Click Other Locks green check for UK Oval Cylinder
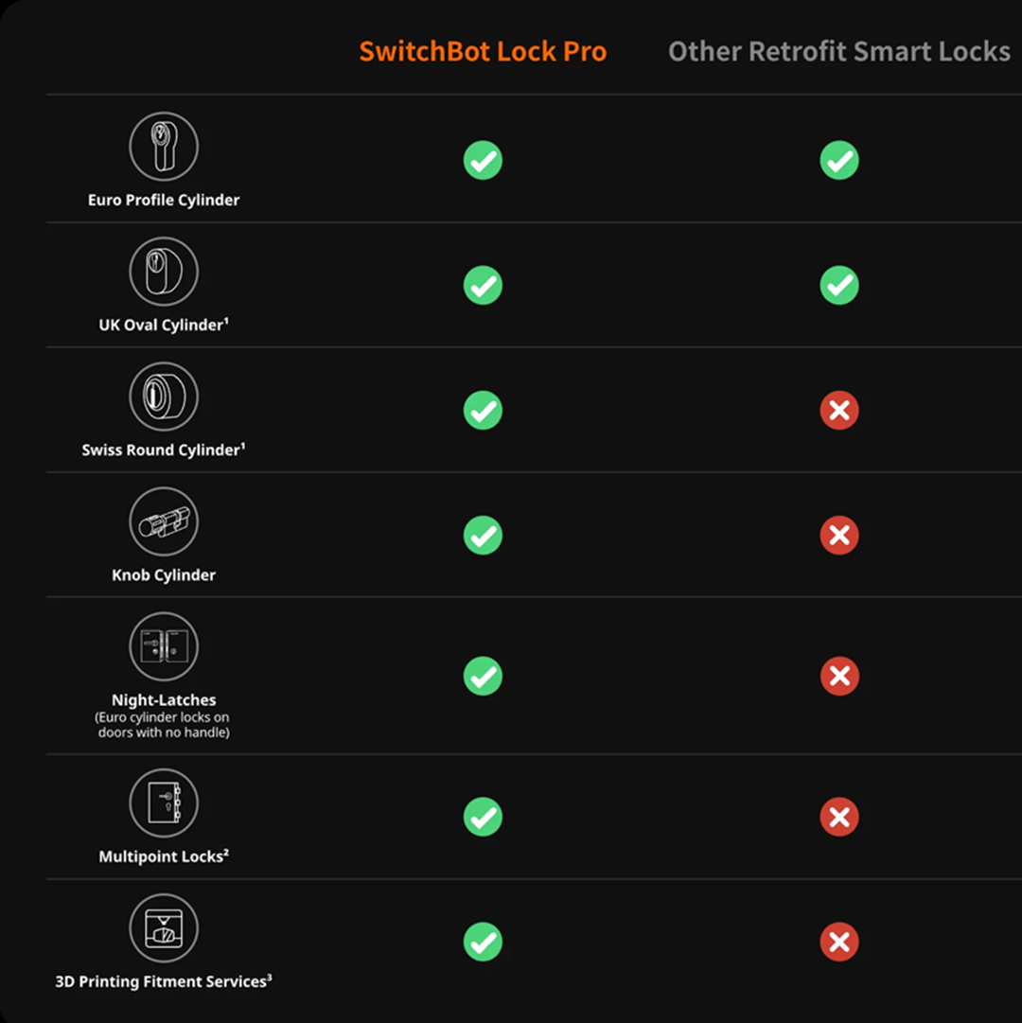1022x1023 pixels. [838, 285]
